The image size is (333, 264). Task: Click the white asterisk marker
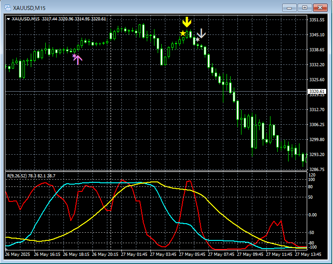[x=198, y=40]
